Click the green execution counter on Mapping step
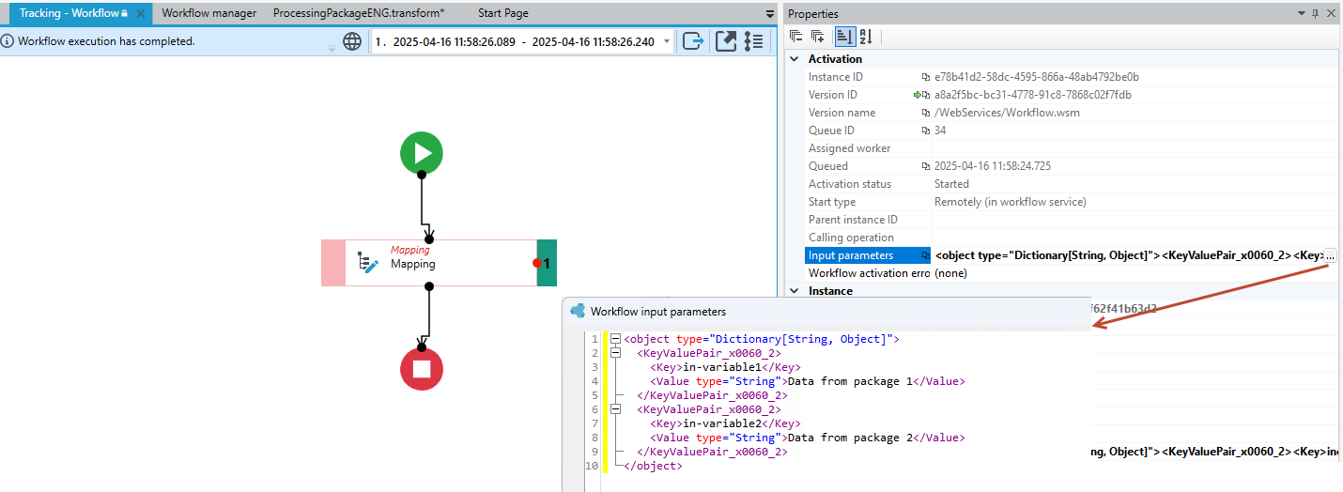The image size is (1343, 492). [x=547, y=263]
